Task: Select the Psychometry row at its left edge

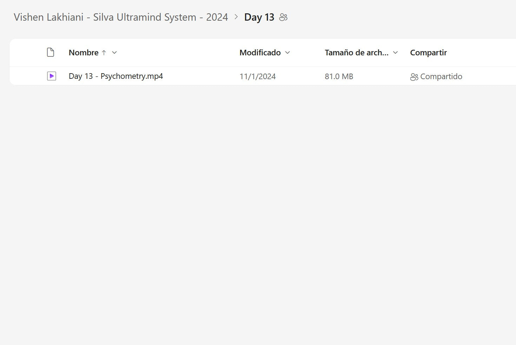Action: (x=25, y=76)
